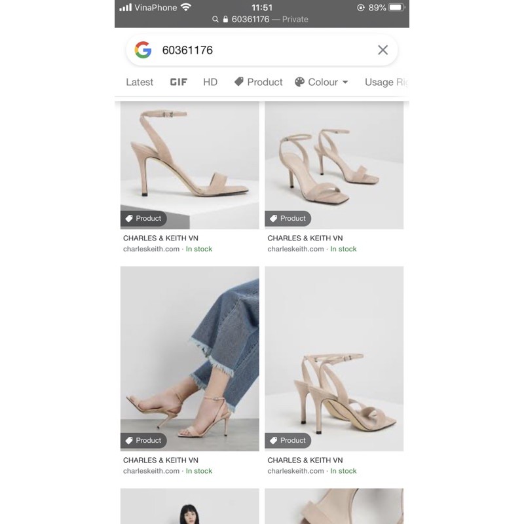Tap Product badge on back-view pair image
Screen dimensions: 524x524
288,440
